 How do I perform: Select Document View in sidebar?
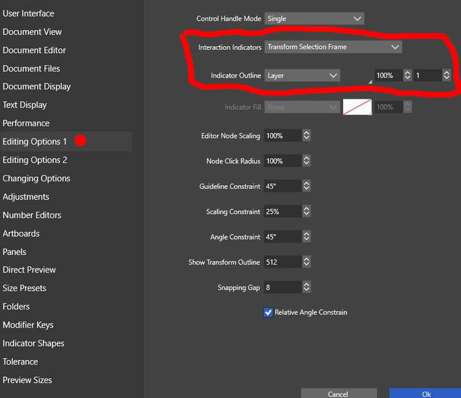32,32
